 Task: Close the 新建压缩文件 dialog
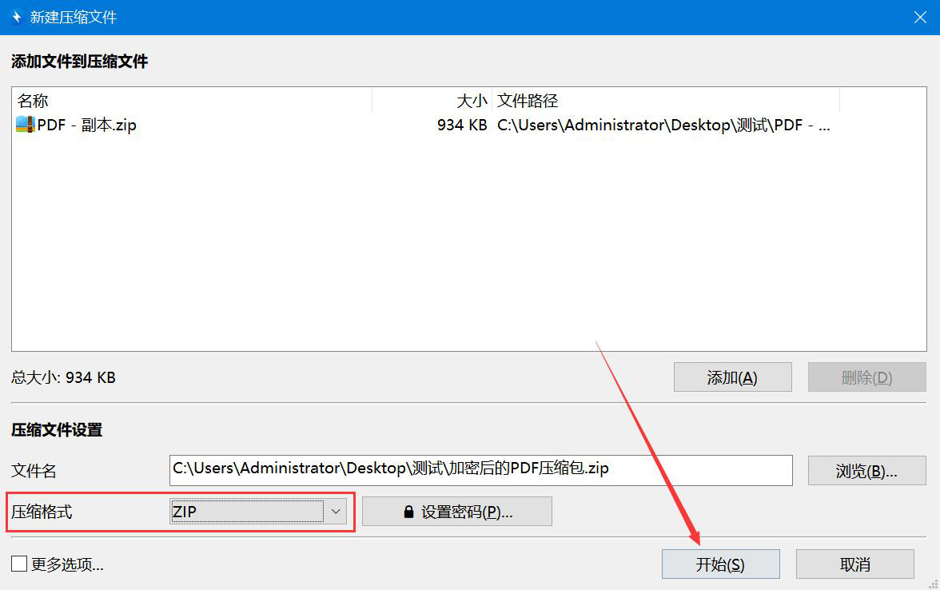(920, 17)
